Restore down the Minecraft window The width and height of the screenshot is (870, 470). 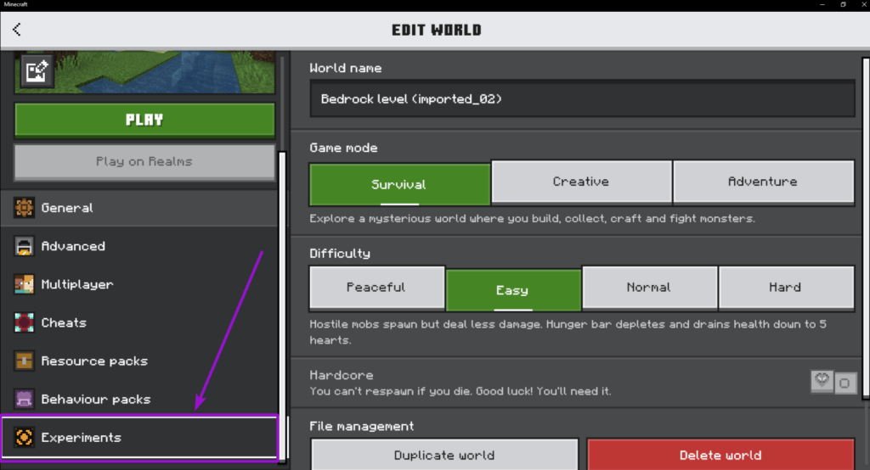[x=843, y=4]
